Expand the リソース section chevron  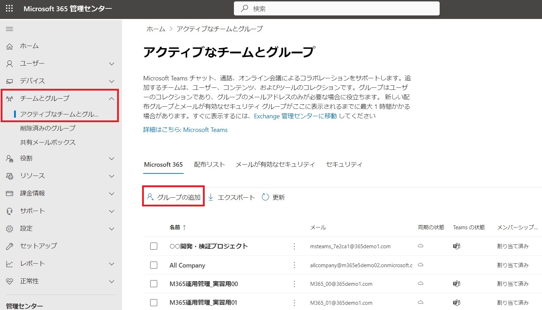(111, 176)
